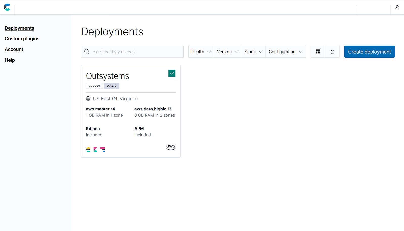Open the Health filter dropdown
Screen dimensions: 404x231
point(201,52)
